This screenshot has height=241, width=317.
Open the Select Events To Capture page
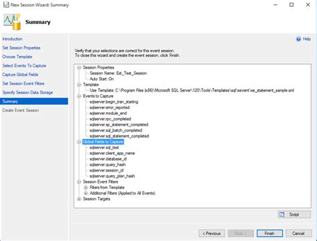pos(24,65)
